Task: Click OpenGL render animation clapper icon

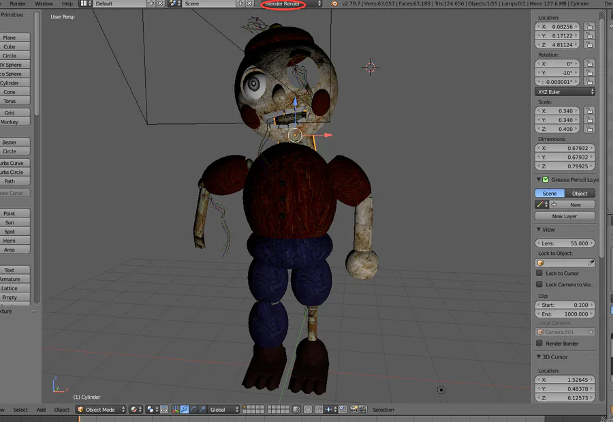Action: 363,410
